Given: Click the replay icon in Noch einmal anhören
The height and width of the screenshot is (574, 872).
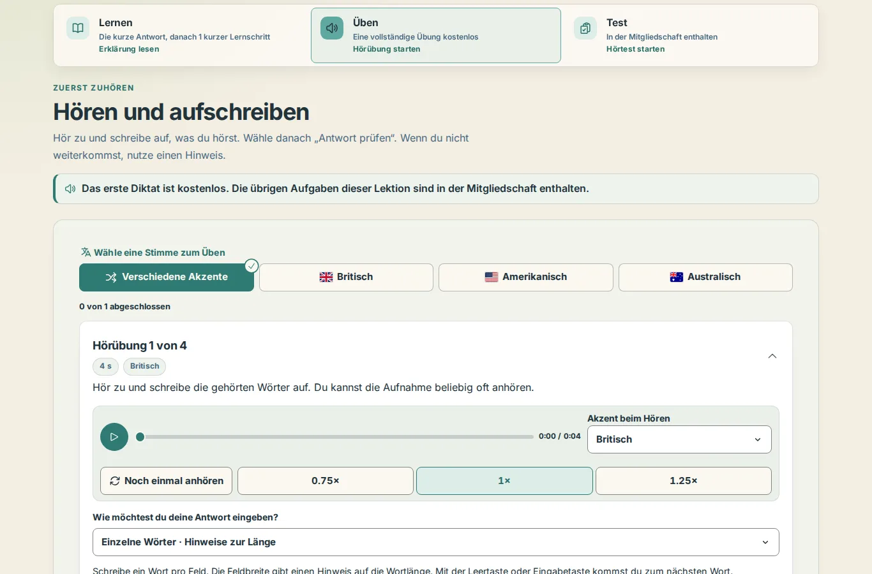Looking at the screenshot, I should 115,481.
